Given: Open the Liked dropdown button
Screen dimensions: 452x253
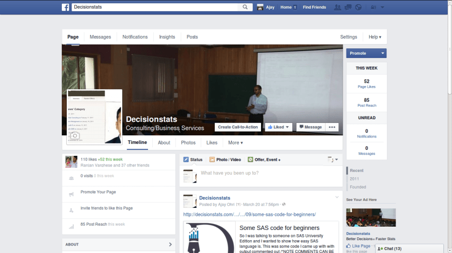Looking at the screenshot, I should tap(279, 127).
